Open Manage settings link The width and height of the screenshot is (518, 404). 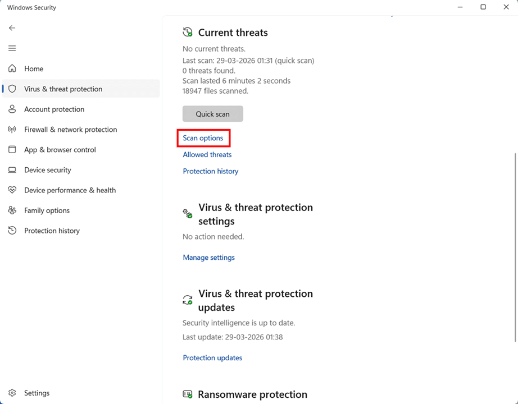pyautogui.click(x=208, y=258)
